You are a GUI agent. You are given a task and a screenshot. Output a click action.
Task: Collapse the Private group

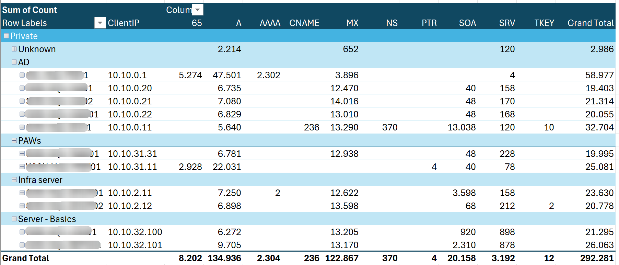pyautogui.click(x=6, y=36)
